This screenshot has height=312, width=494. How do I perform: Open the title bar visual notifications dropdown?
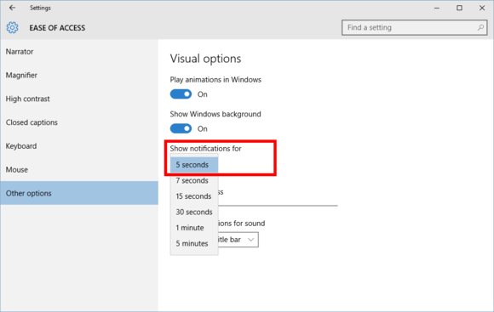coord(238,240)
